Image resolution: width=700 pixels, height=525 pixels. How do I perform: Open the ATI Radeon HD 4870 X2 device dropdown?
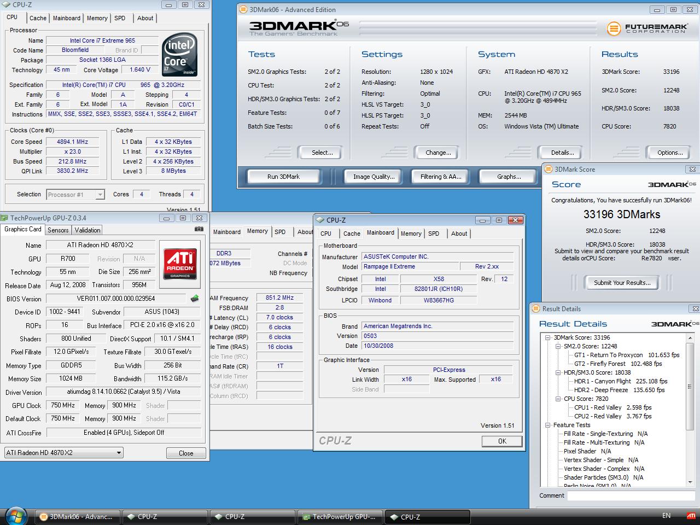click(63, 453)
